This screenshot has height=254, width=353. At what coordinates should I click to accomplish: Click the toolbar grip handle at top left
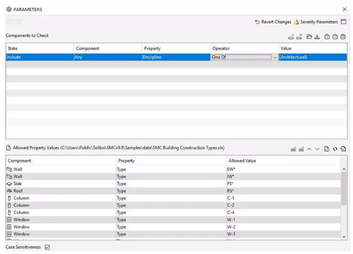15,21
